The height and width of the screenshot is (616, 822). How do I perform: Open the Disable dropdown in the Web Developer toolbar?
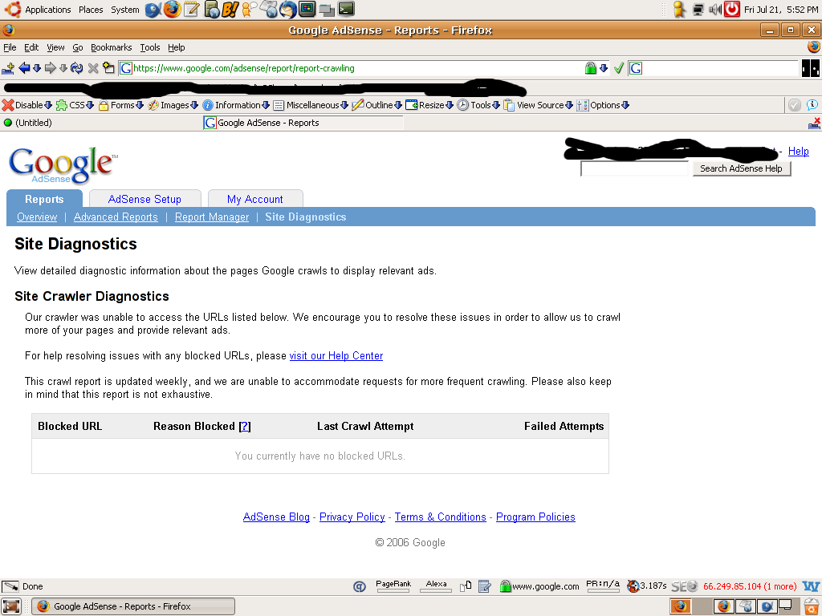[x=27, y=105]
